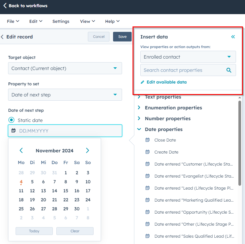Open the File menu

(x=13, y=21)
